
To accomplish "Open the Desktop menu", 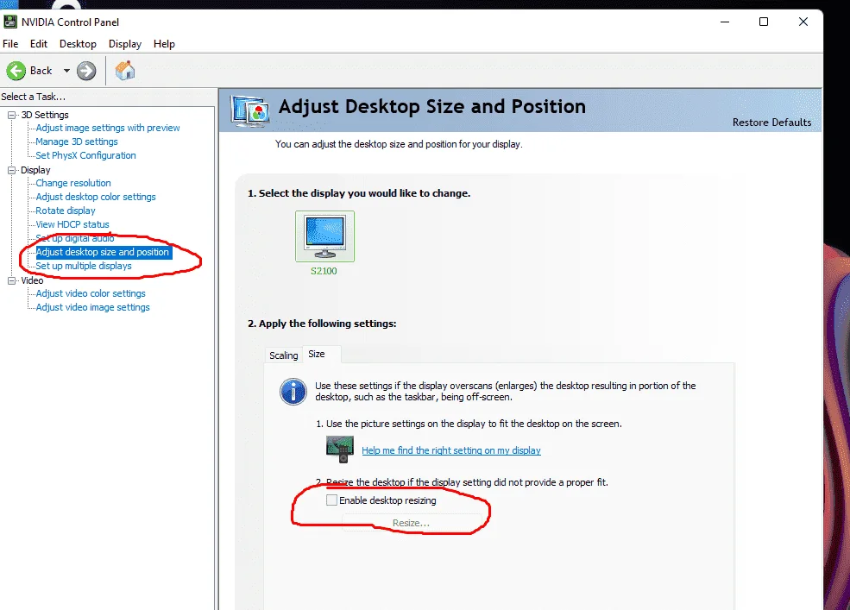I will coord(78,44).
